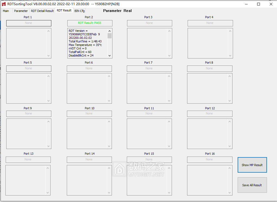Click the Port 1 status field

29,23
